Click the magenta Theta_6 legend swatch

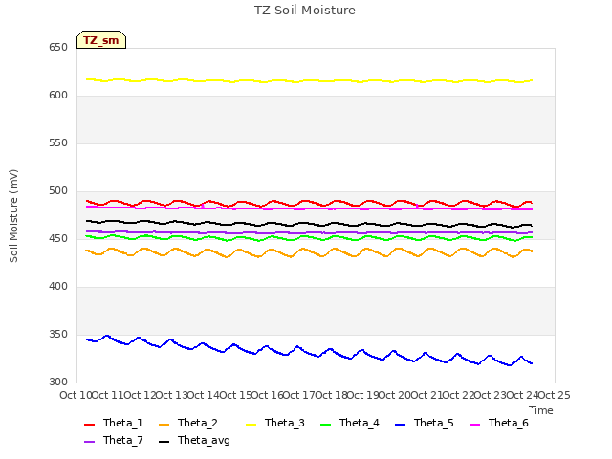[474, 425]
